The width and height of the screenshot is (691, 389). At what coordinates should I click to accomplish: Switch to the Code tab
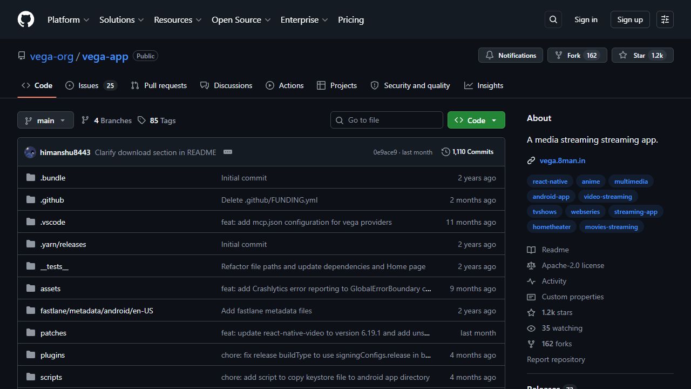tap(37, 85)
